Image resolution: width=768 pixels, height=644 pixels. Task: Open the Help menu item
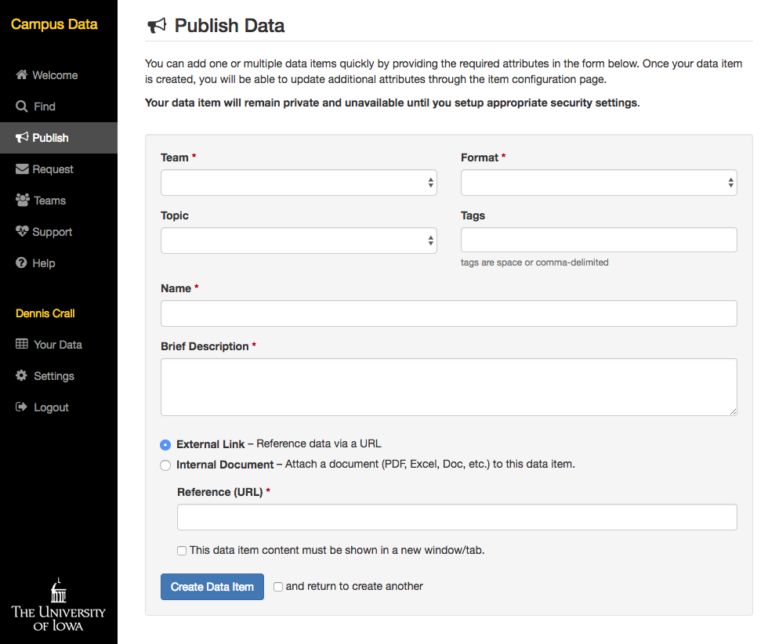coord(44,263)
